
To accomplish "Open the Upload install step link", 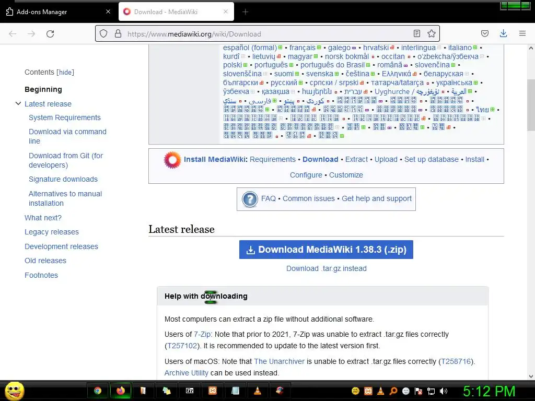I will coord(386,160).
